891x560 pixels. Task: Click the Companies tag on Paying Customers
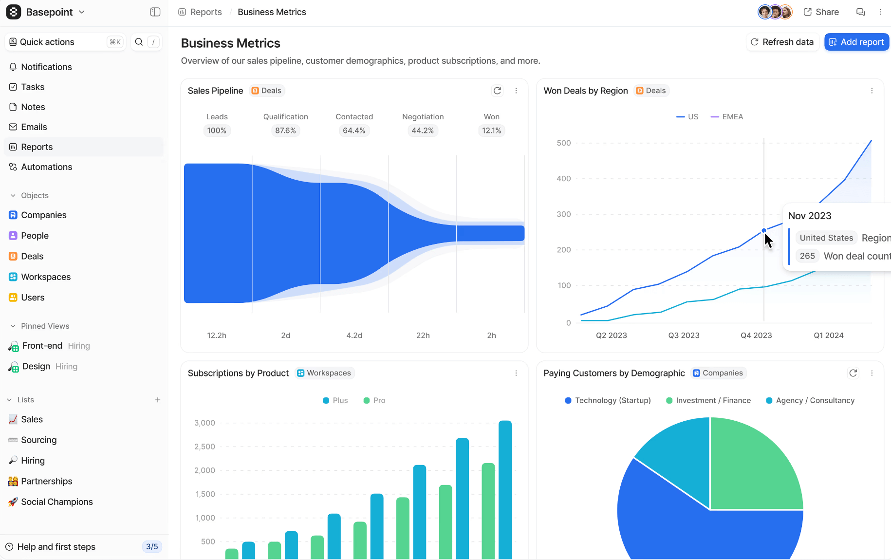[x=719, y=373]
